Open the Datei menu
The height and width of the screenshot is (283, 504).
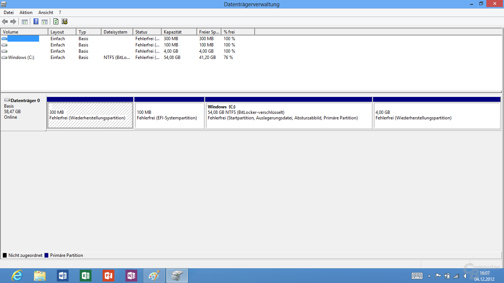click(x=8, y=13)
